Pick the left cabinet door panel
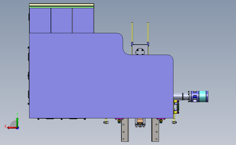This screenshot has height=145, width=236. coord(40,20)
